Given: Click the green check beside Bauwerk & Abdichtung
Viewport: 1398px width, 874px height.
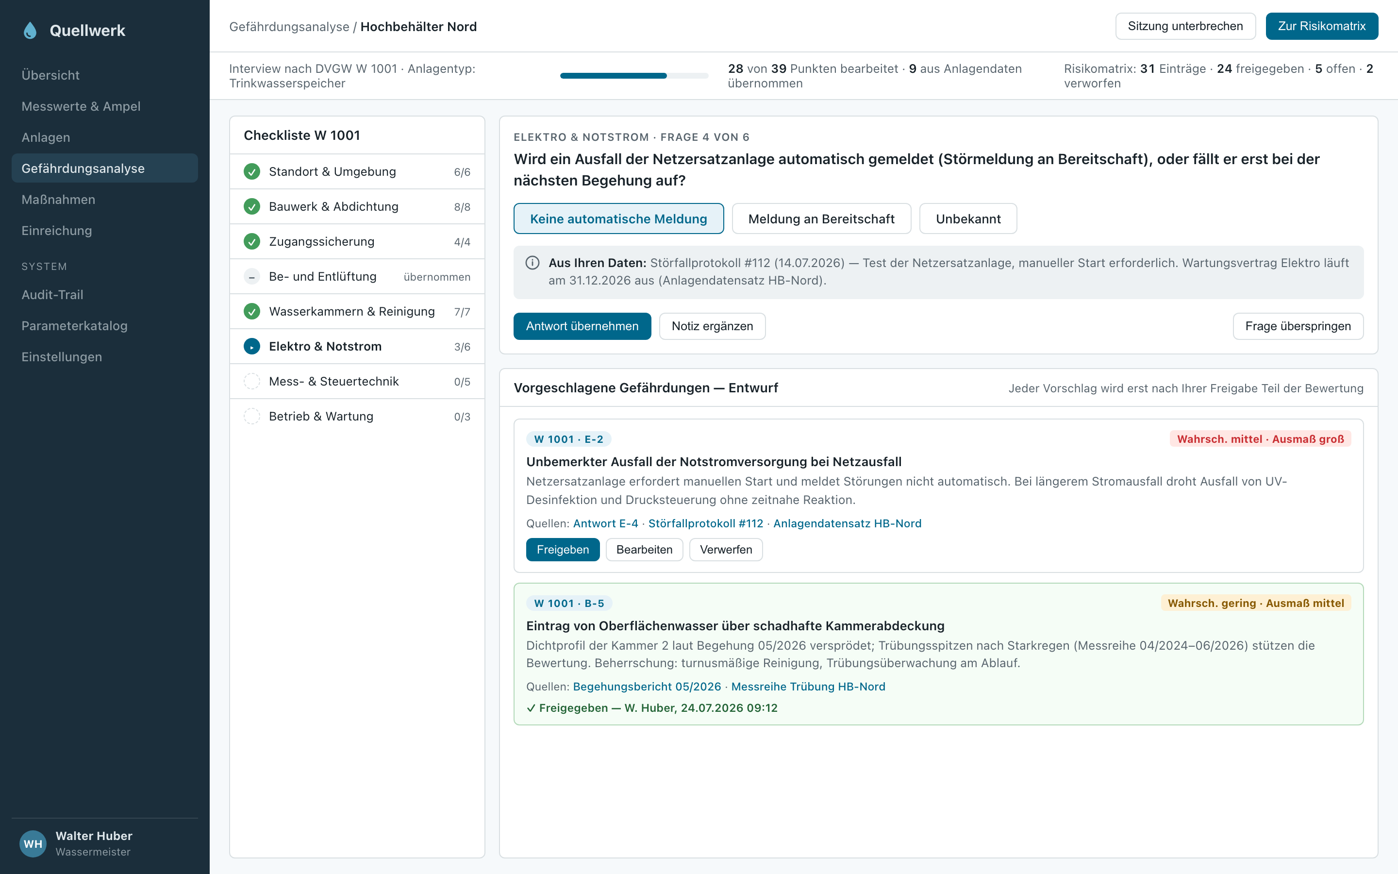Looking at the screenshot, I should click(251, 206).
